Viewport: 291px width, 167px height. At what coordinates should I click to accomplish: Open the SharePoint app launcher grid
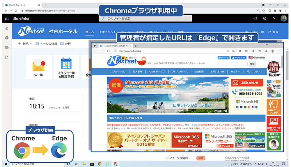[7, 18]
